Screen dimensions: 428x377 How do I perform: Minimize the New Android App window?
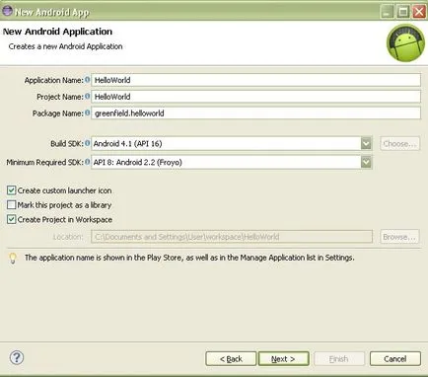point(388,12)
